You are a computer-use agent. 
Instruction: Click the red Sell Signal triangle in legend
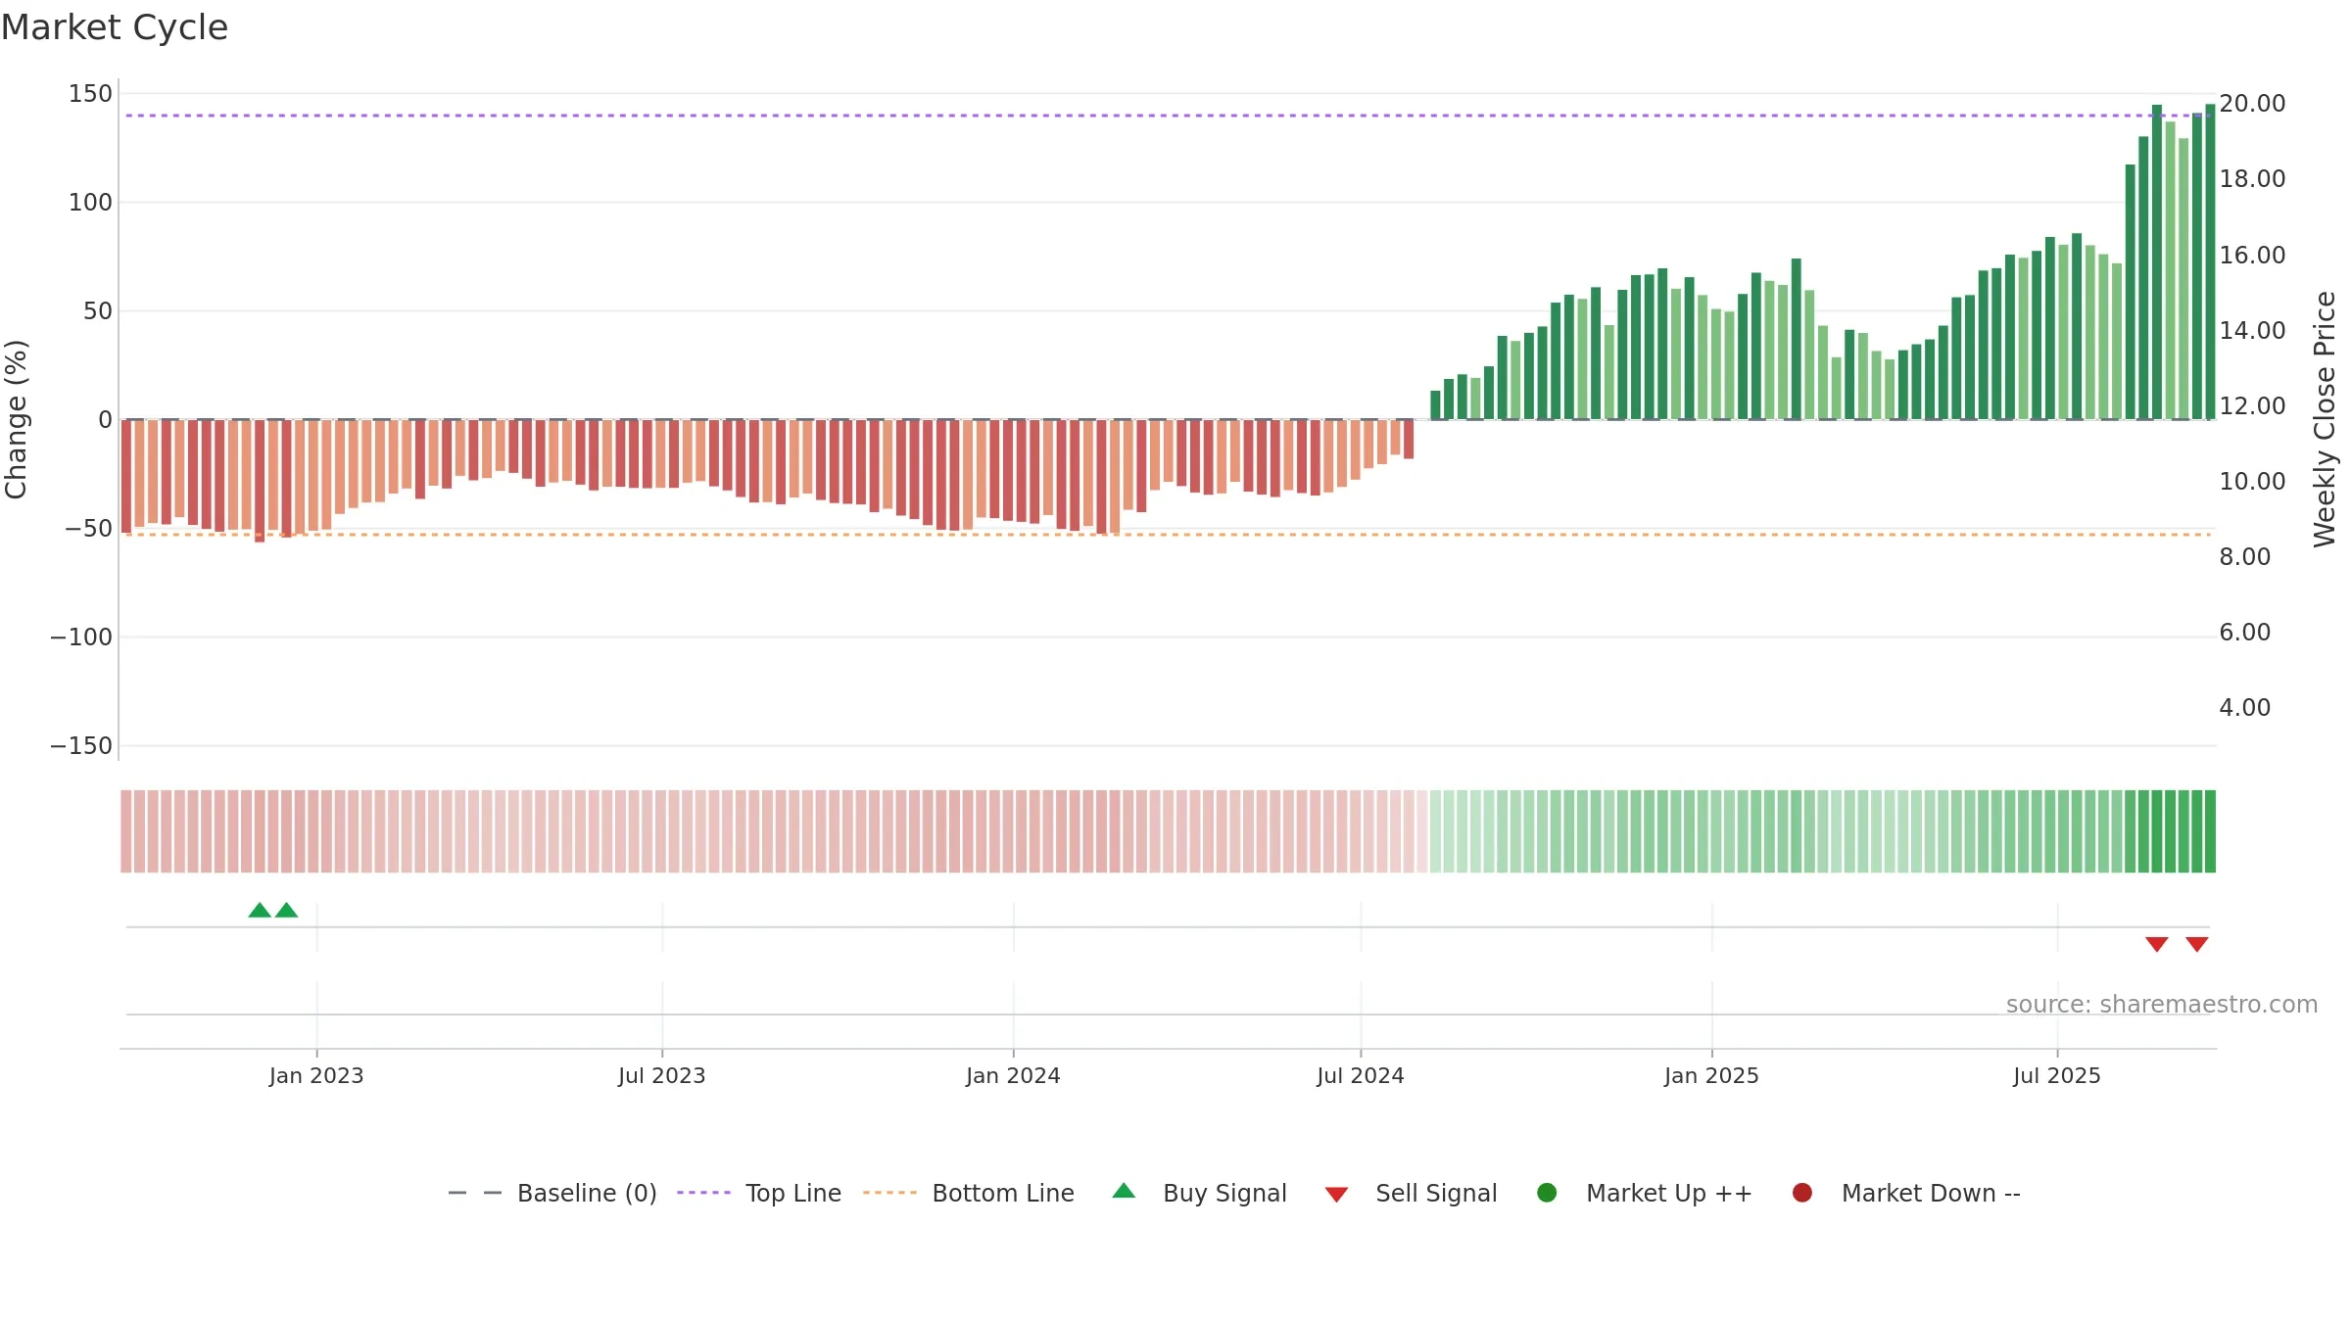pos(1336,1195)
